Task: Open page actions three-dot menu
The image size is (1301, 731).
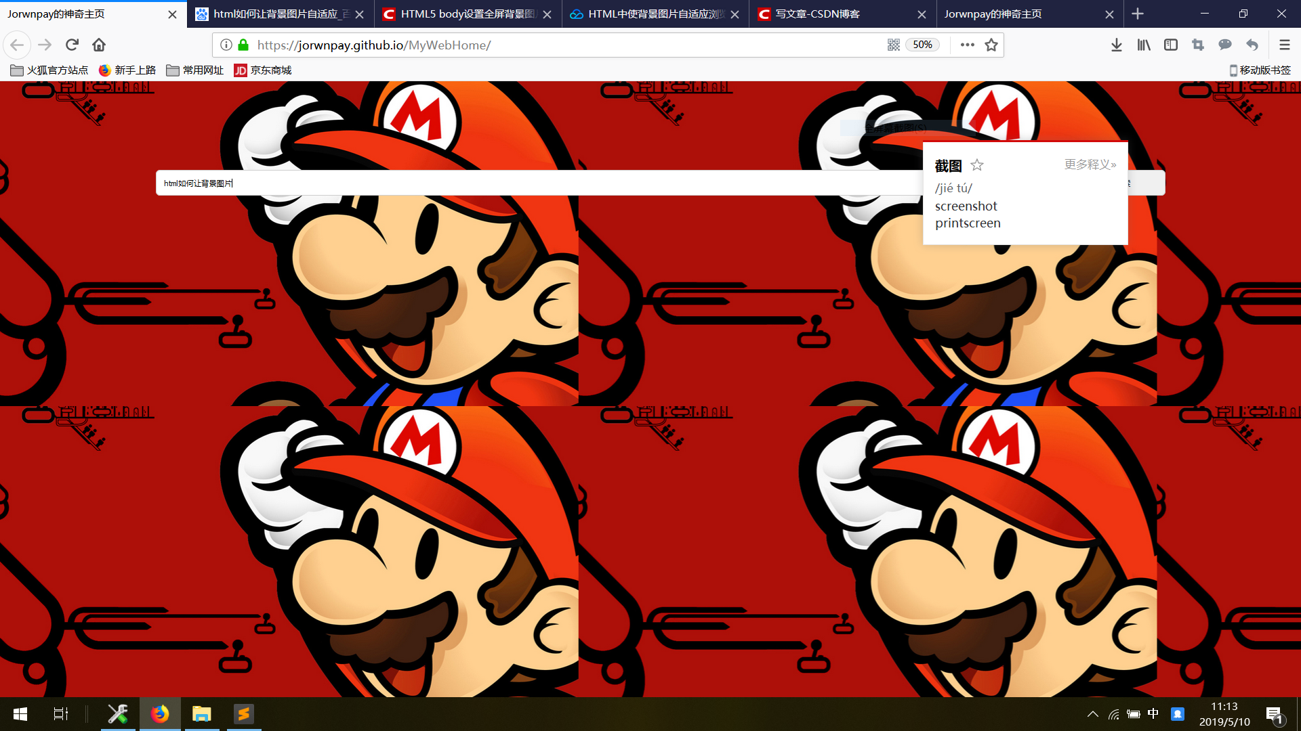Action: tap(968, 45)
